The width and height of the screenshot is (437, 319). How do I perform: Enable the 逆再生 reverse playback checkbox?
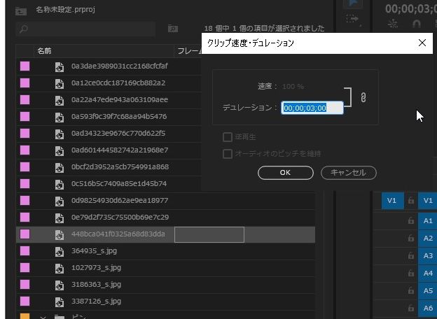pyautogui.click(x=227, y=137)
